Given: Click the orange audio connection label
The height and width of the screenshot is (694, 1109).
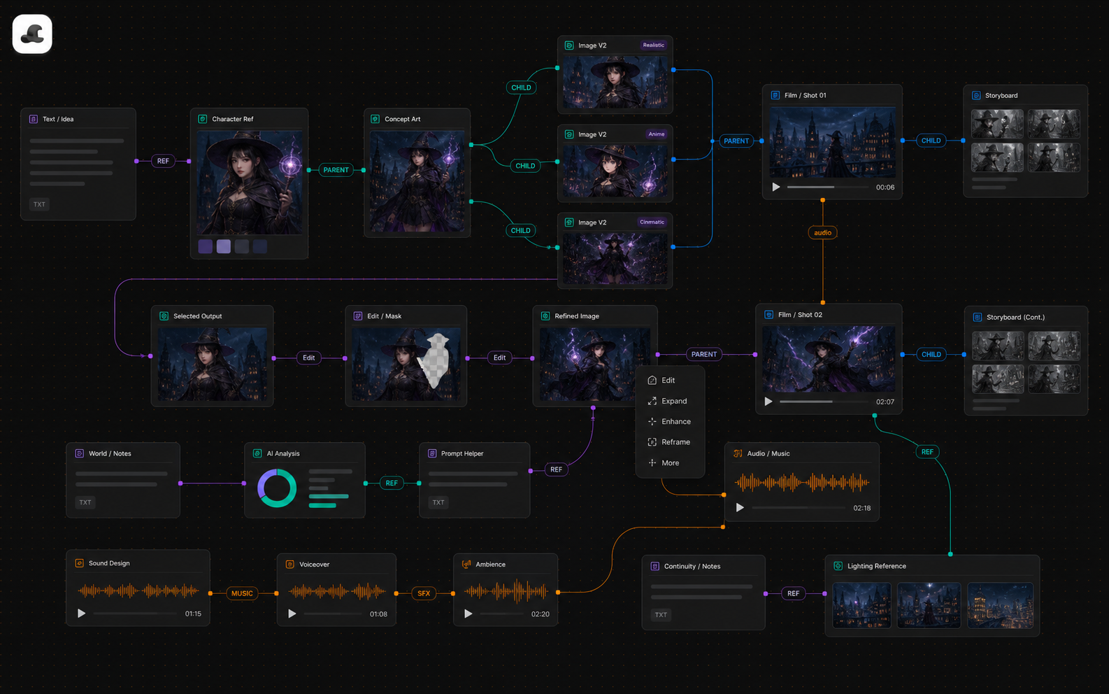Looking at the screenshot, I should (x=822, y=232).
